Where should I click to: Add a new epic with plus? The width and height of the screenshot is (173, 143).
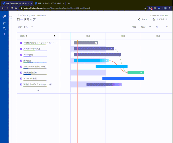38,90
